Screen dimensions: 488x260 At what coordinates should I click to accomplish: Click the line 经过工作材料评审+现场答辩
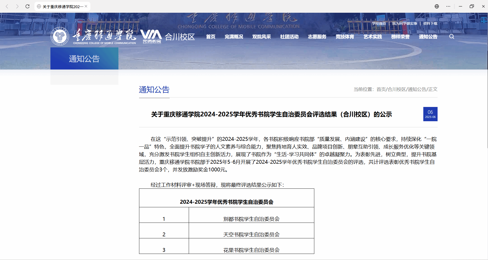217,185
